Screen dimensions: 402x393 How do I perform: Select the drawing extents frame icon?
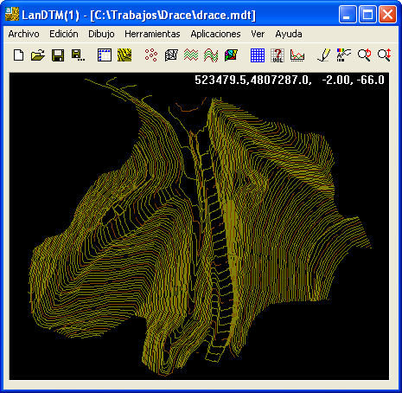(105, 55)
